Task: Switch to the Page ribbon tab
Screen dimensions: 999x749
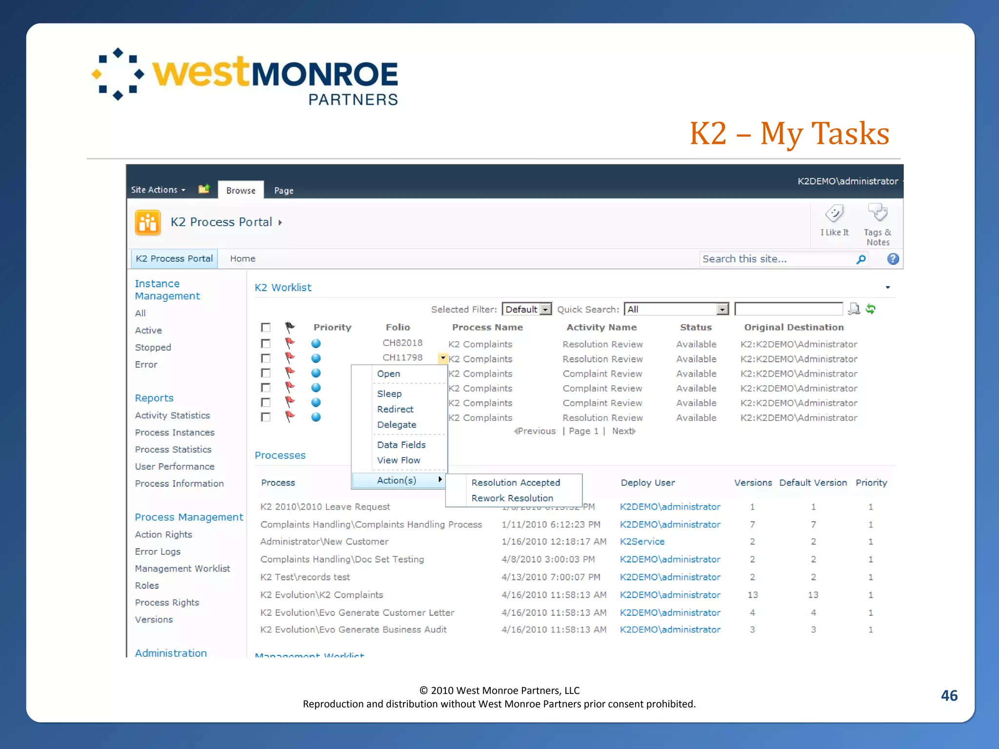Action: 284,190
